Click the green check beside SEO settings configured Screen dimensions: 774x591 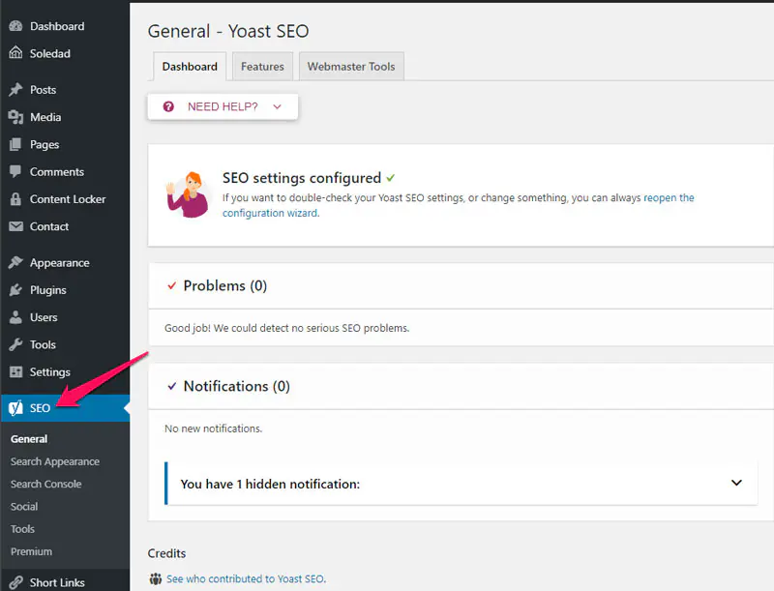(x=391, y=178)
